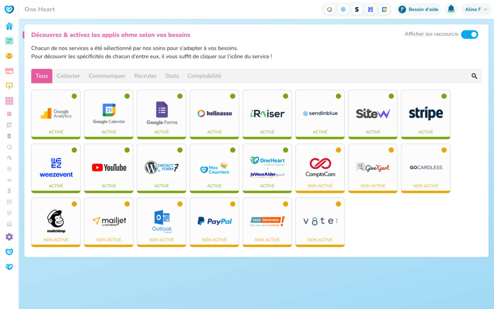Toggle the Afficher les raccourcis switch
The width and height of the screenshot is (494, 309).
click(469, 34)
